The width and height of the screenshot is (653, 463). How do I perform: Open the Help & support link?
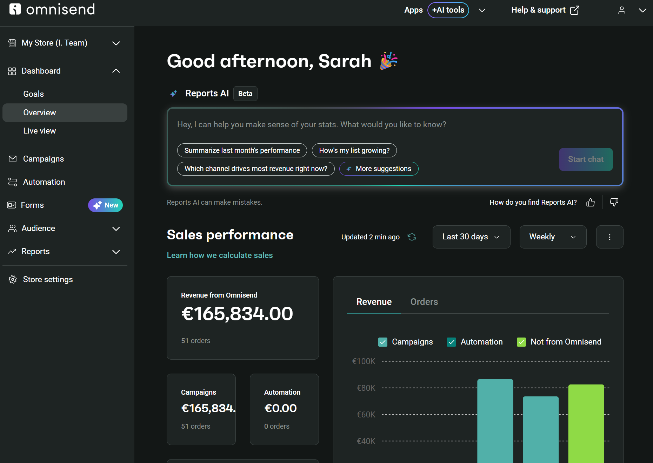click(545, 10)
